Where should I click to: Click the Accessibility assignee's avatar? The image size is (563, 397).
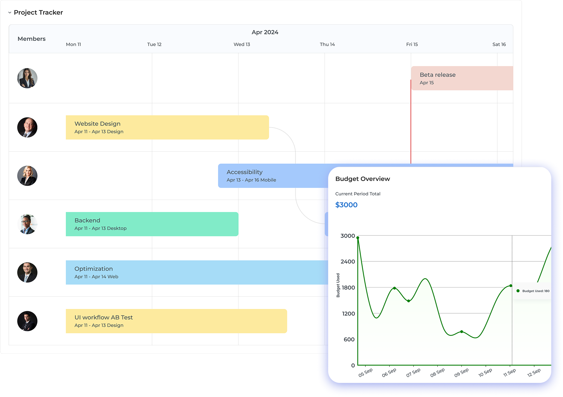(x=27, y=176)
